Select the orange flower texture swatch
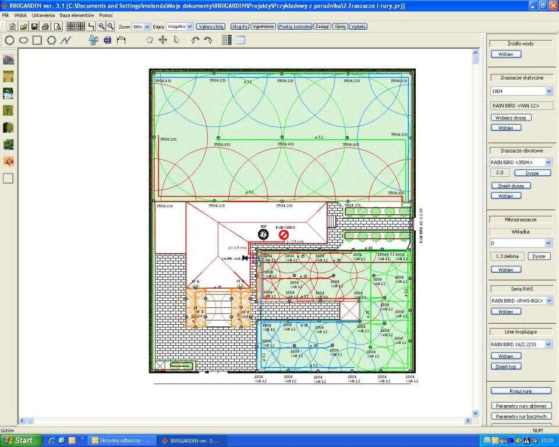The image size is (559, 447). pos(8,161)
